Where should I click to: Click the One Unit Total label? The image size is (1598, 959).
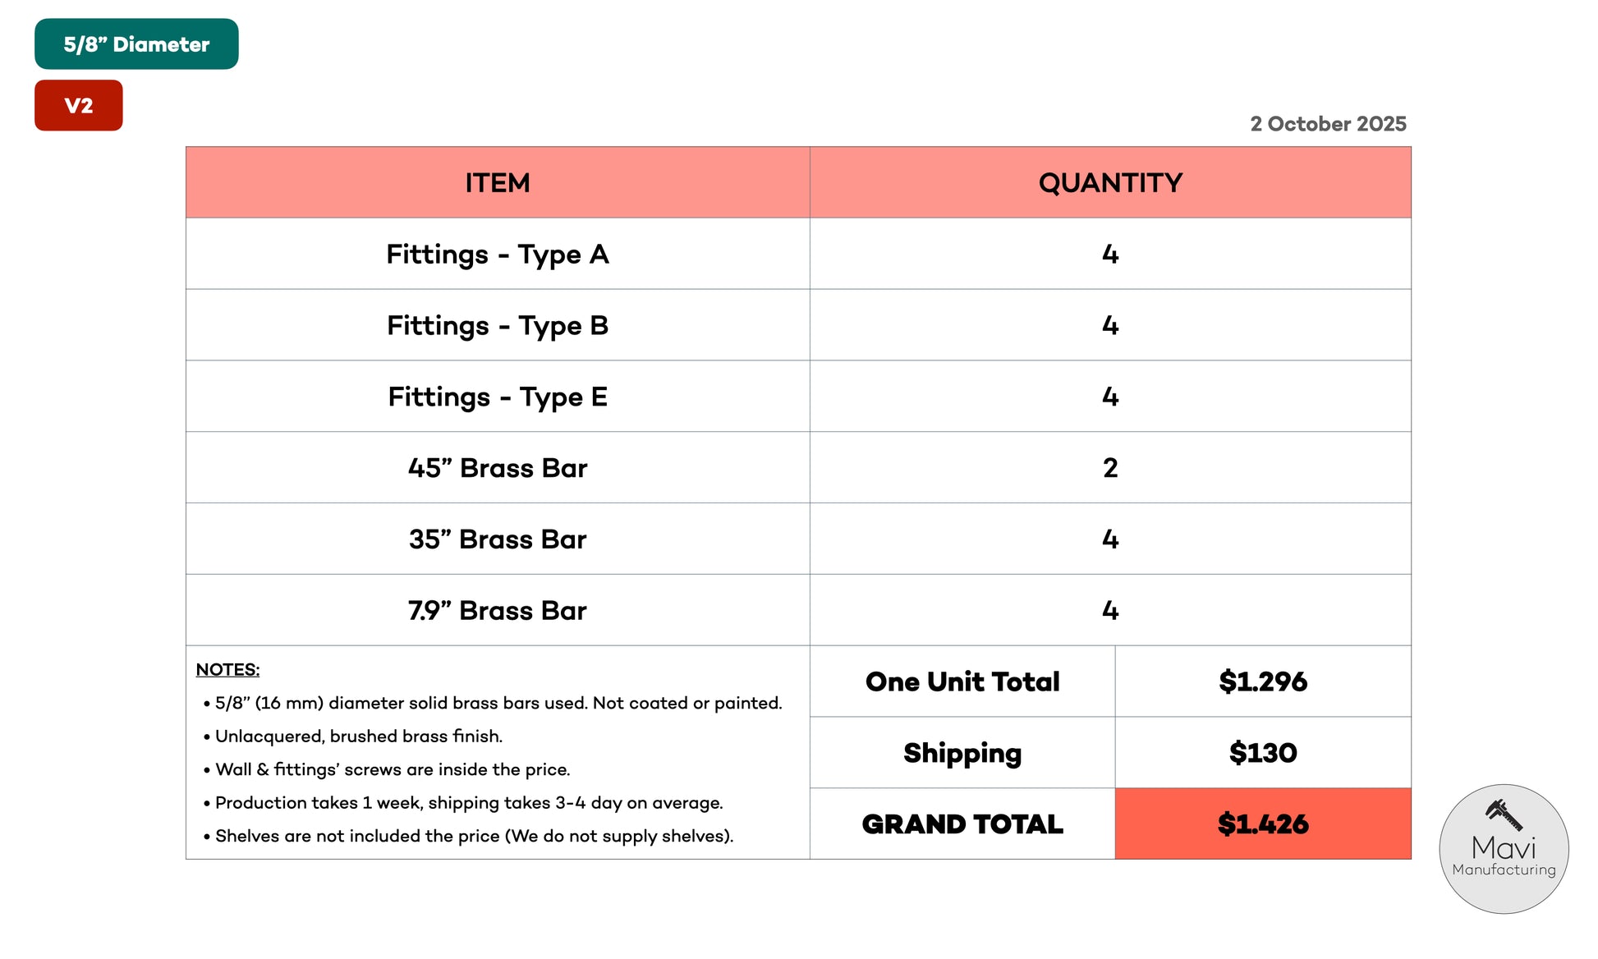962,681
